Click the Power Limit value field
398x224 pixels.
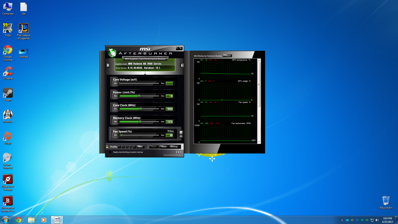coord(169,96)
